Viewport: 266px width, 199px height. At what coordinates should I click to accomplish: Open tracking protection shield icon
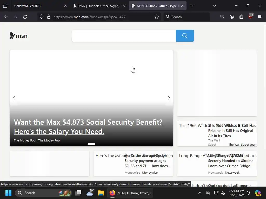[x=42, y=17]
